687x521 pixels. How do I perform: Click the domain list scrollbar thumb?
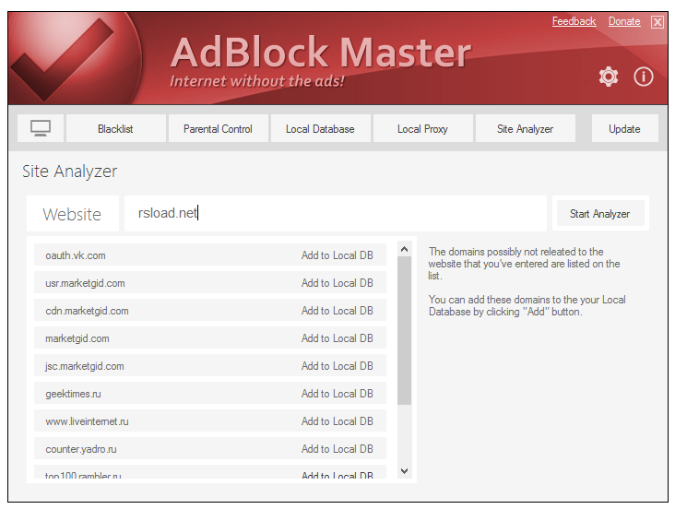click(x=404, y=329)
